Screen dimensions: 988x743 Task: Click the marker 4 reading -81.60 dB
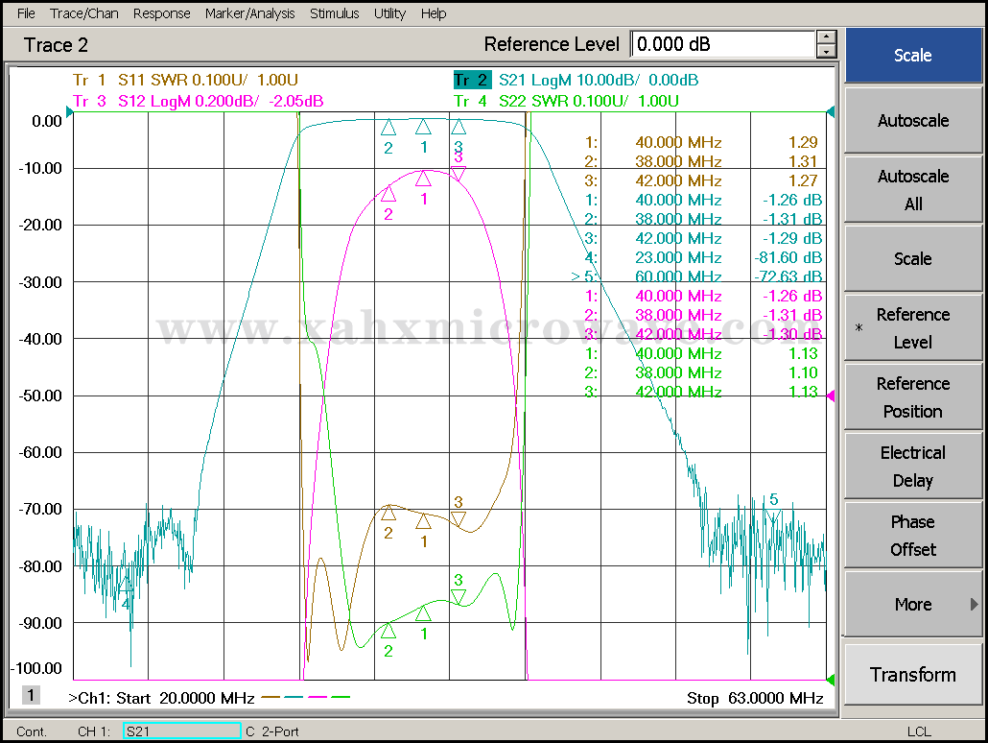(788, 257)
